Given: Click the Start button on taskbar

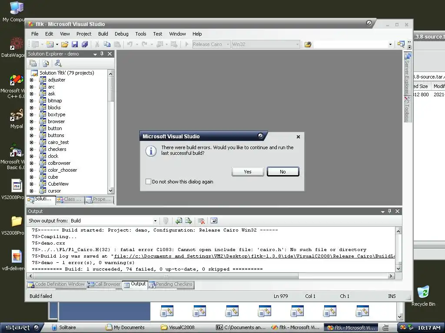Looking at the screenshot, I should tap(22, 327).
